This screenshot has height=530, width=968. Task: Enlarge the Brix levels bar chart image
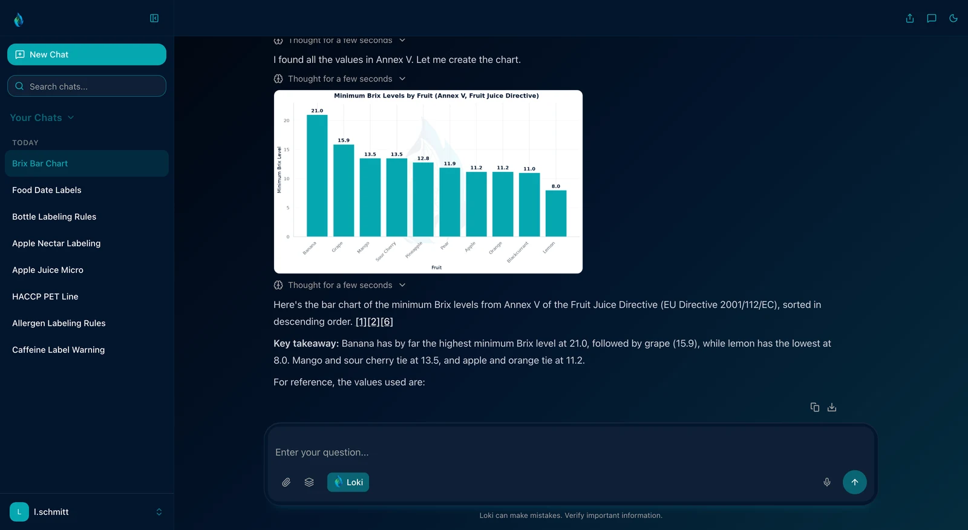428,182
